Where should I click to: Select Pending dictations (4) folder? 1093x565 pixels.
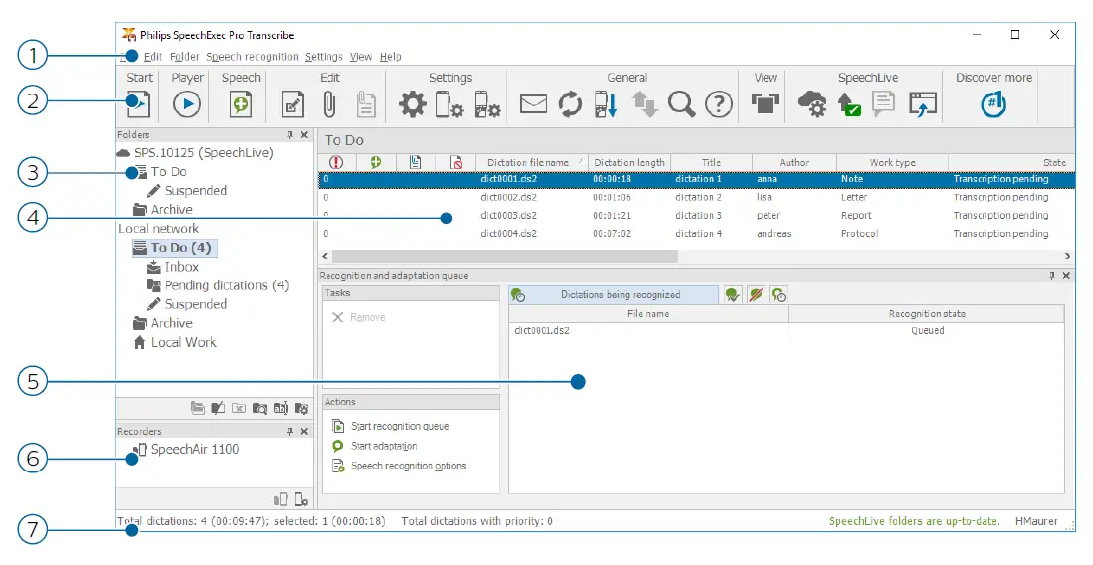(226, 285)
